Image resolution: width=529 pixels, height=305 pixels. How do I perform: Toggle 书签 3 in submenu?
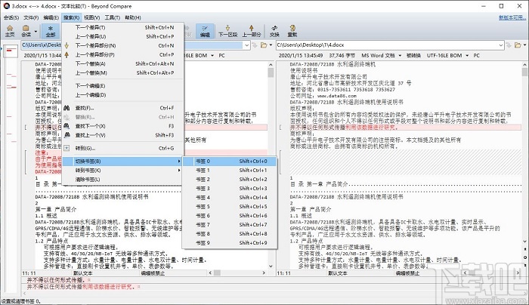pyautogui.click(x=230, y=189)
